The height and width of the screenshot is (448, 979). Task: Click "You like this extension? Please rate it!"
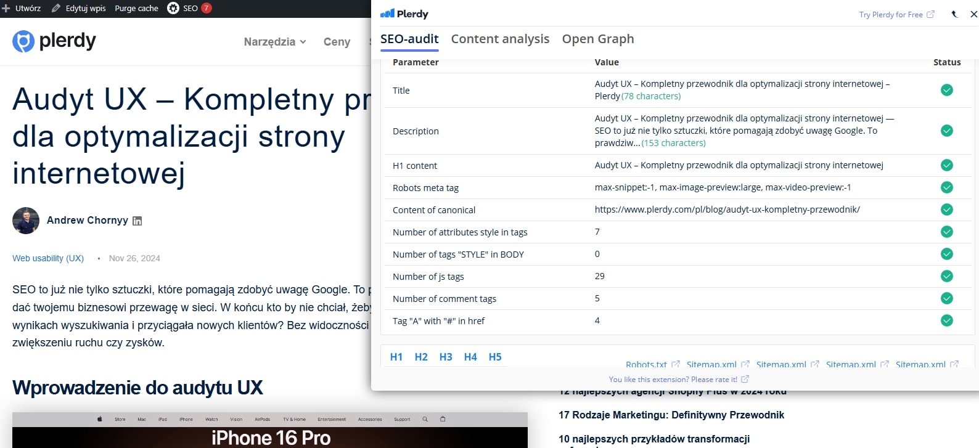[x=679, y=379]
